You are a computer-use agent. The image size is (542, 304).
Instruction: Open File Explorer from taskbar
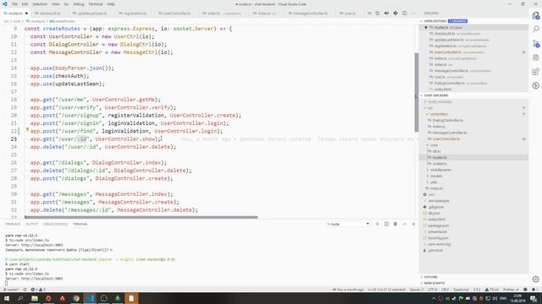35,298
